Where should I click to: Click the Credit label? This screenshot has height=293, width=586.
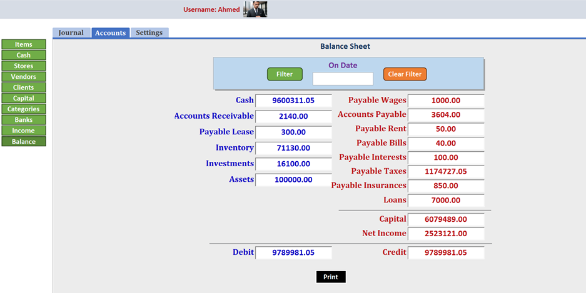394,252
